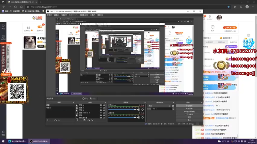
Task: Add a new source with the plus icon
Action: (x=77, y=120)
